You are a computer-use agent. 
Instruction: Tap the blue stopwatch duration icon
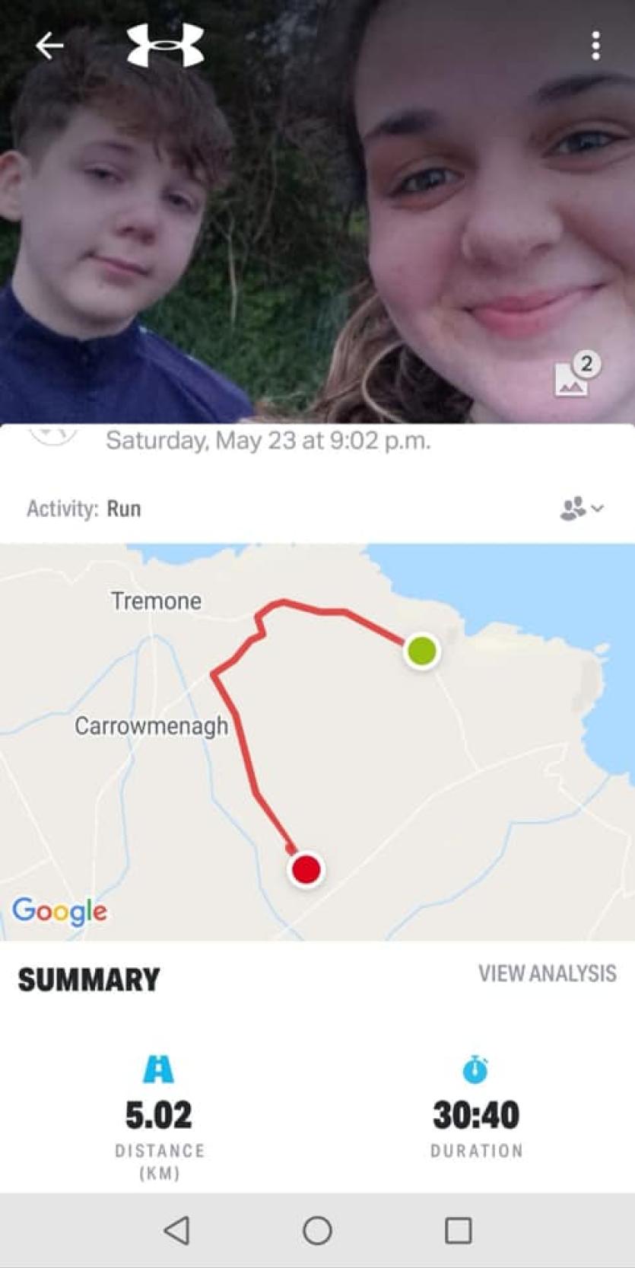476,1069
